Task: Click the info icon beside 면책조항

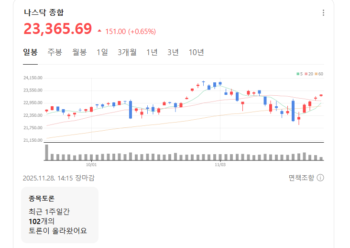Action: (320, 178)
